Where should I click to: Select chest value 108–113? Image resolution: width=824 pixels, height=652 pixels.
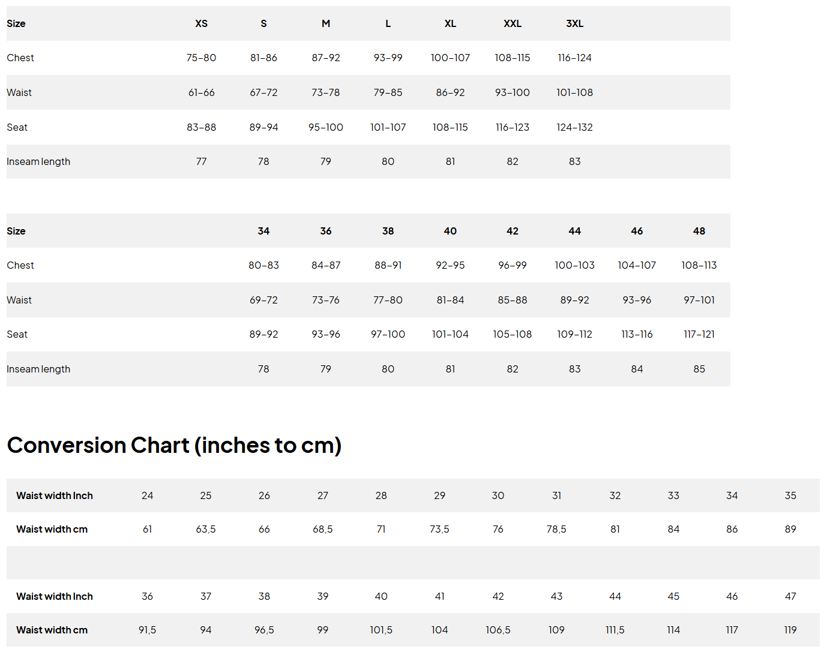point(699,265)
